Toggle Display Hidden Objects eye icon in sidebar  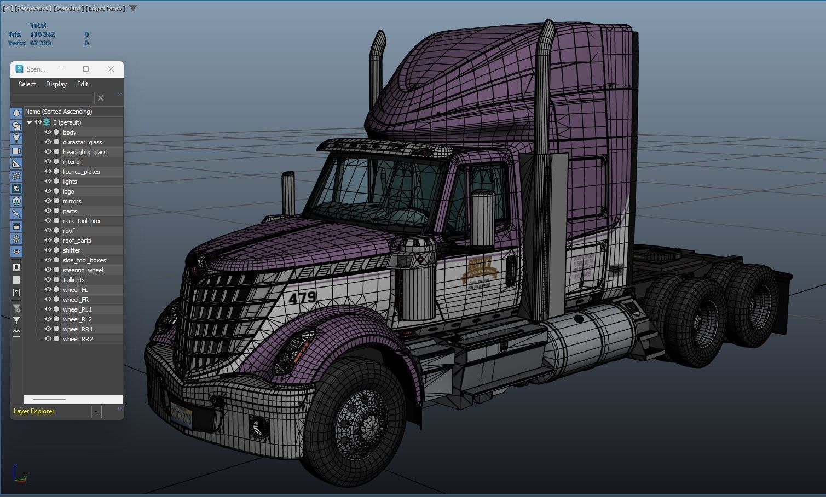coord(16,252)
